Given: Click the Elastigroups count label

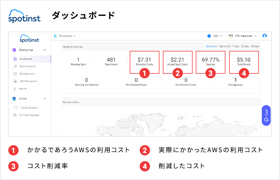Looking at the screenshot, I should point(235,85).
